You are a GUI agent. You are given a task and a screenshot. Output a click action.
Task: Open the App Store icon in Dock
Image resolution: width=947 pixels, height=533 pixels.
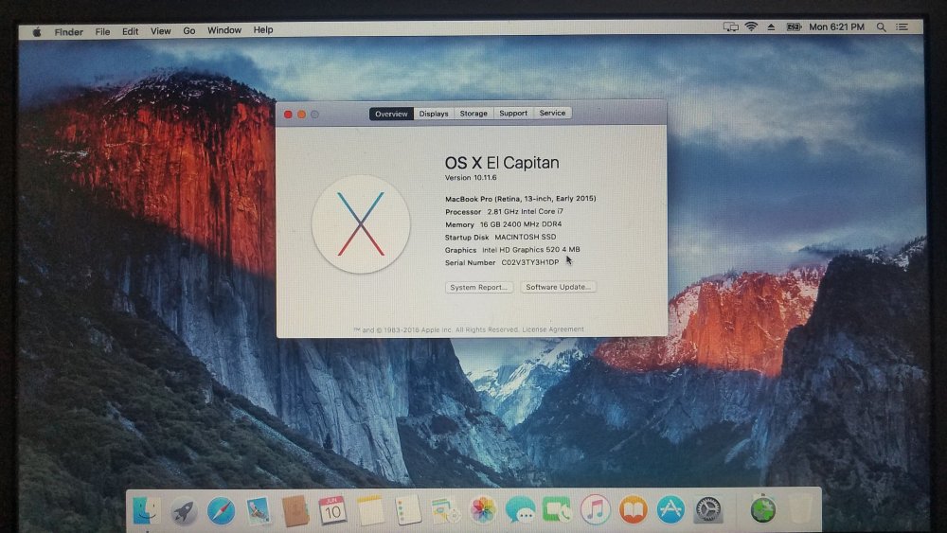[670, 510]
